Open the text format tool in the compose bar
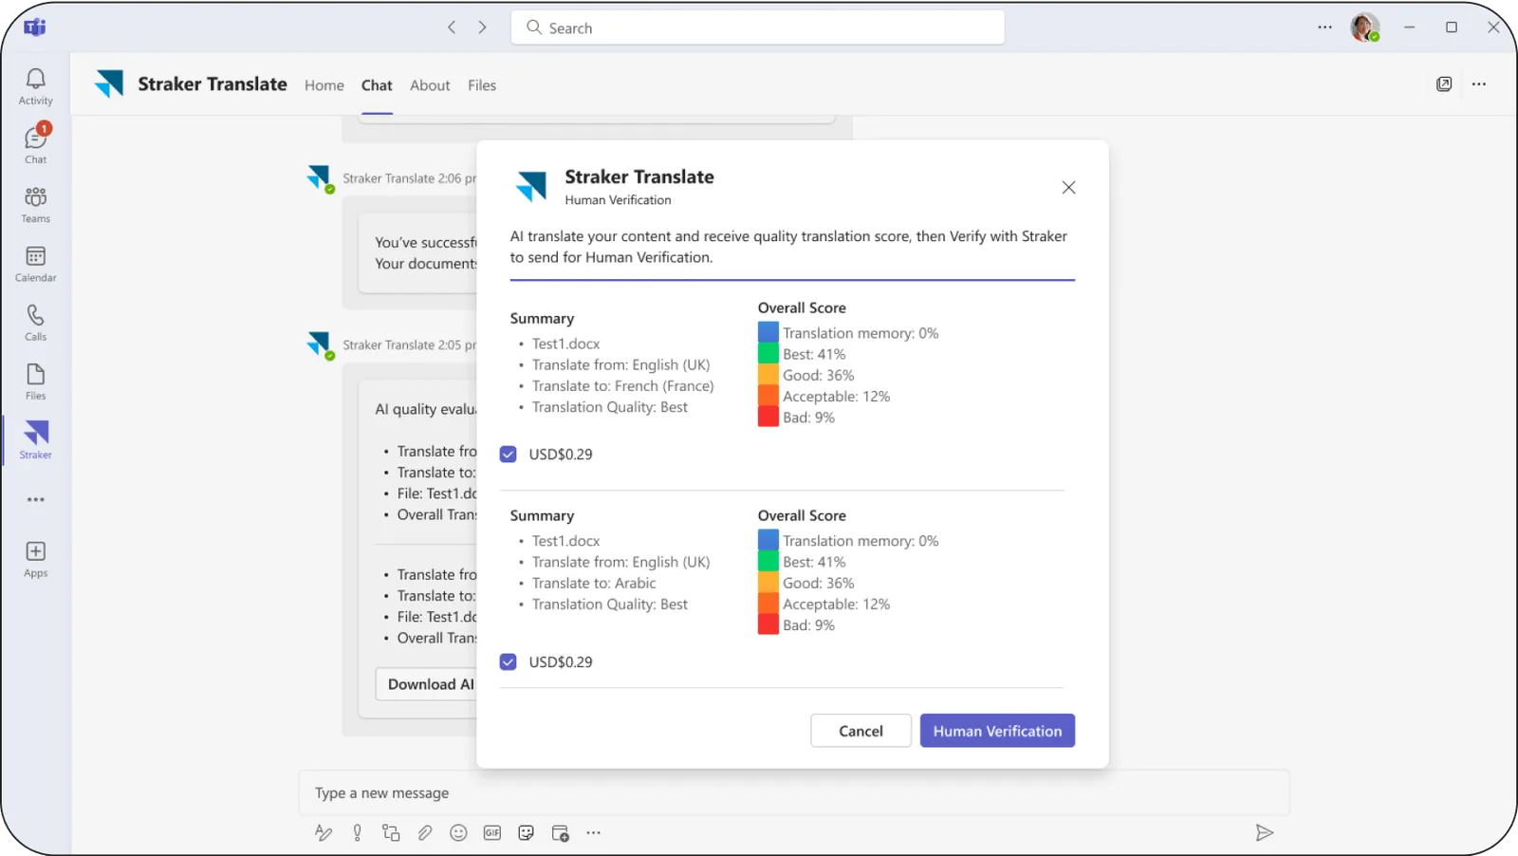Screen dimensions: 1518x856 click(324, 833)
